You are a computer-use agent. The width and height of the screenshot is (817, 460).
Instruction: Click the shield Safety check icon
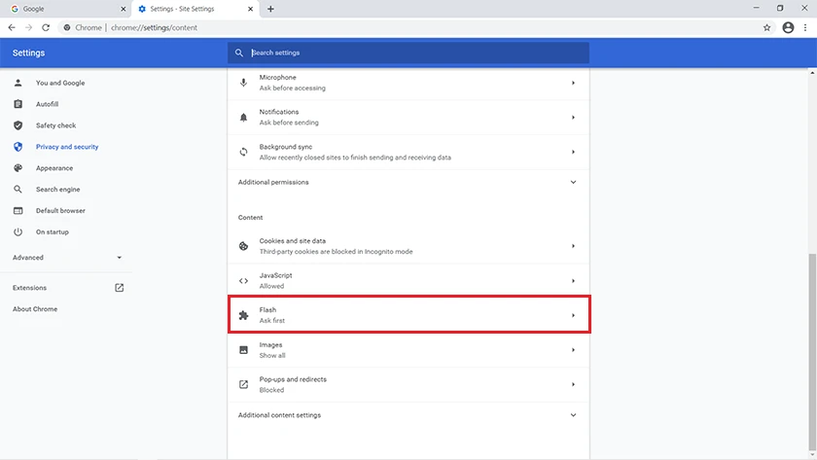click(x=18, y=125)
